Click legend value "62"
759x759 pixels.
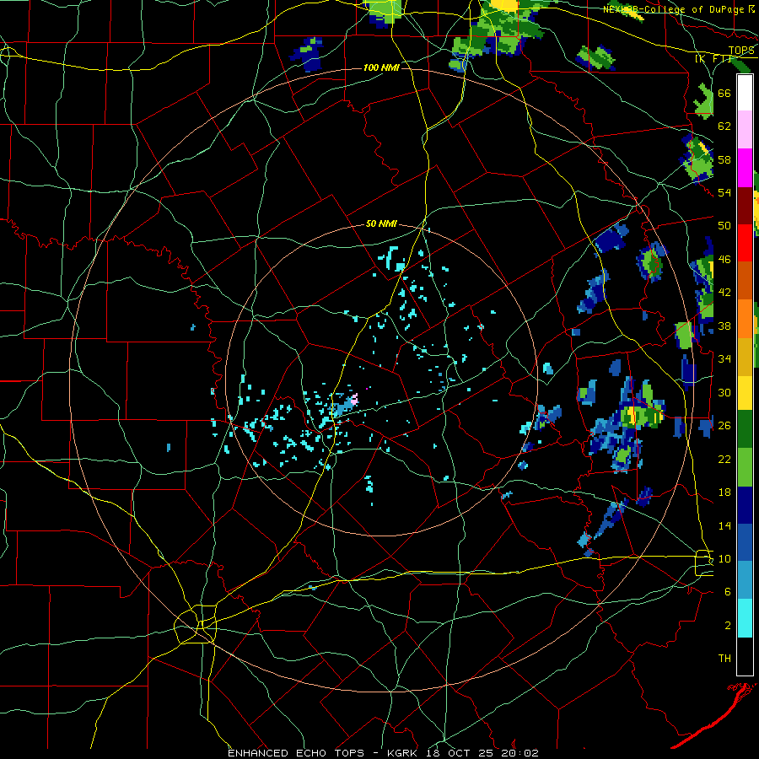tap(724, 126)
